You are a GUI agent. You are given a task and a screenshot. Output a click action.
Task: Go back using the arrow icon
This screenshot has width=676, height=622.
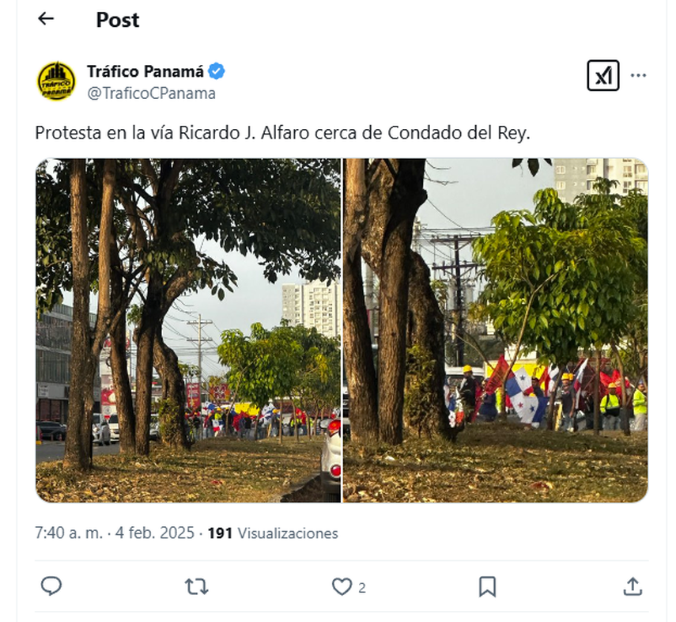click(x=46, y=18)
